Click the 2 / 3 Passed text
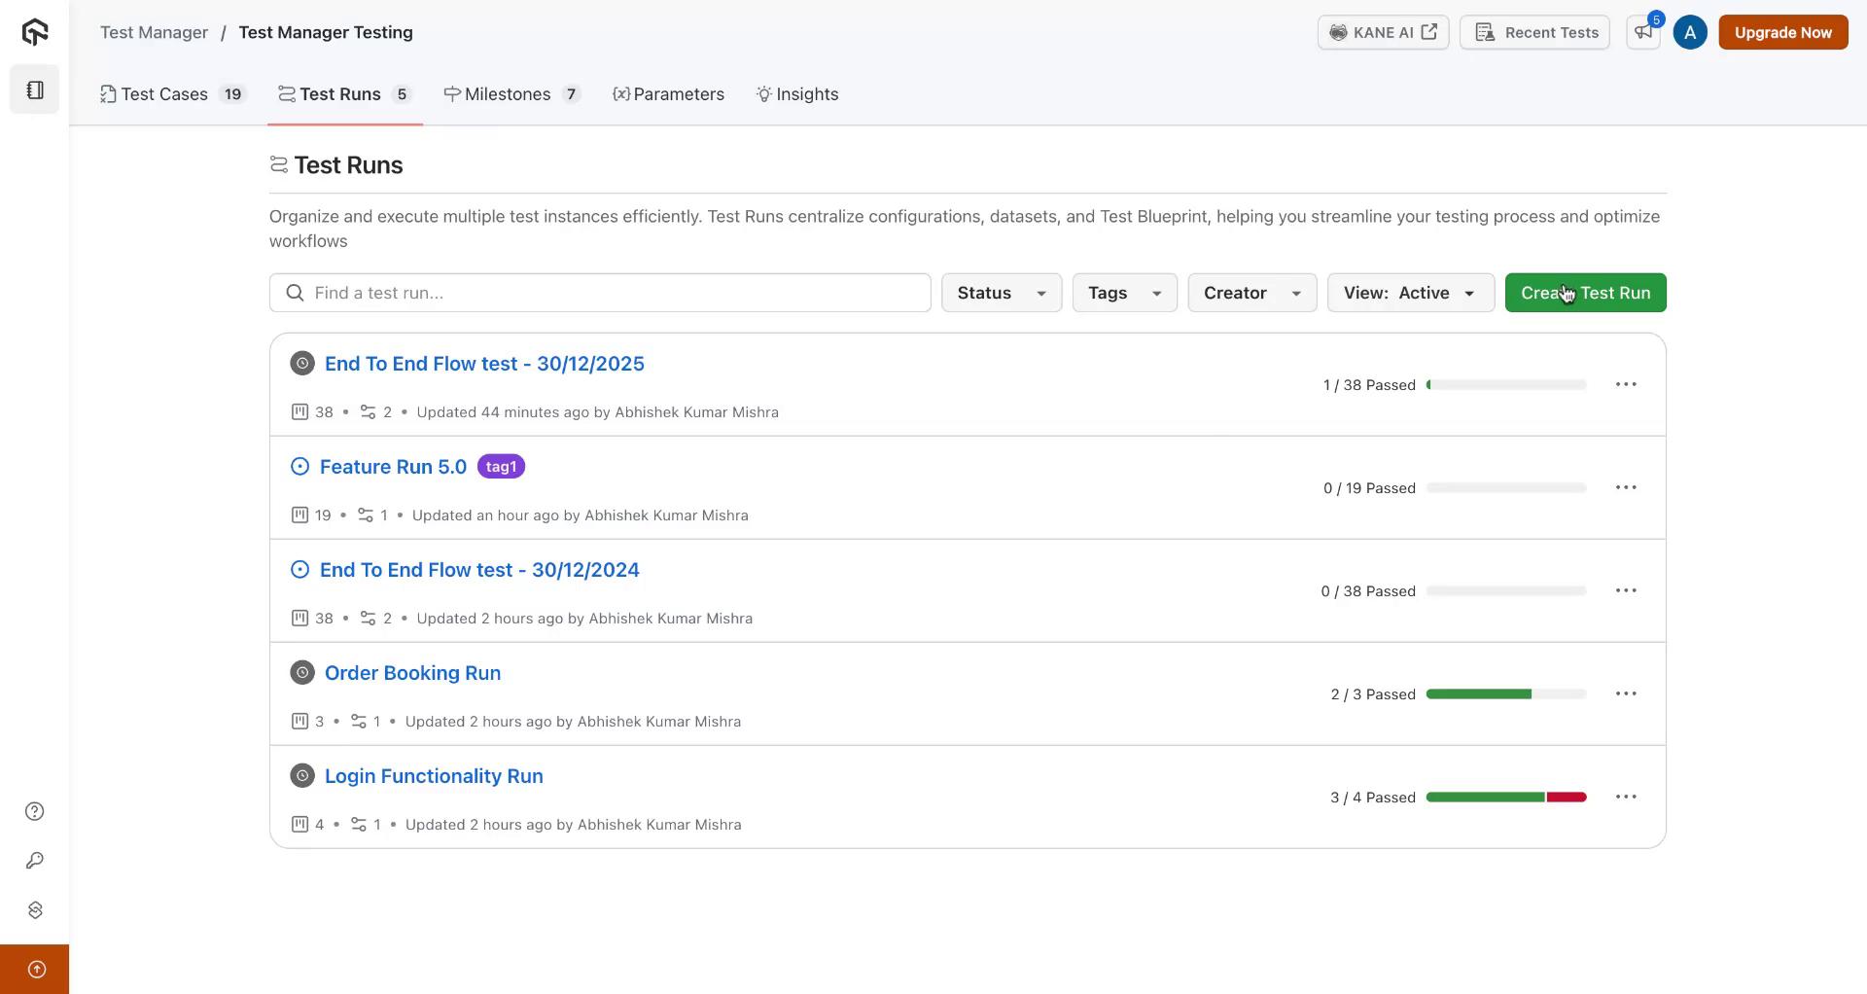 coord(1373,694)
